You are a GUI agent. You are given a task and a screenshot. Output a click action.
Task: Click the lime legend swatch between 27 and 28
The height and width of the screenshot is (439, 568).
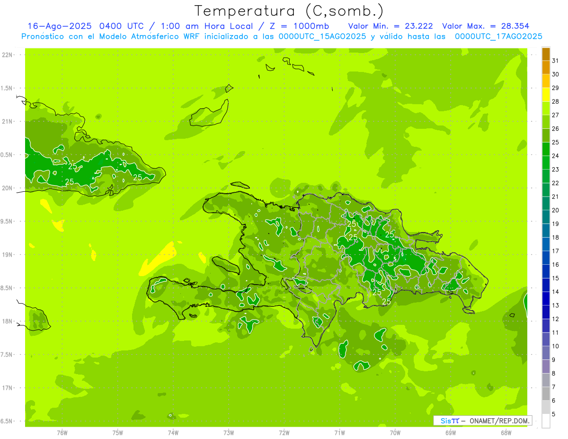(546, 108)
